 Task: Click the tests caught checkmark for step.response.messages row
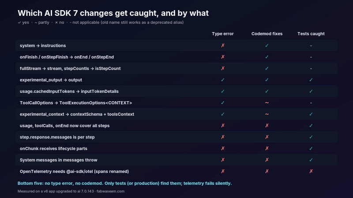(x=311, y=137)
